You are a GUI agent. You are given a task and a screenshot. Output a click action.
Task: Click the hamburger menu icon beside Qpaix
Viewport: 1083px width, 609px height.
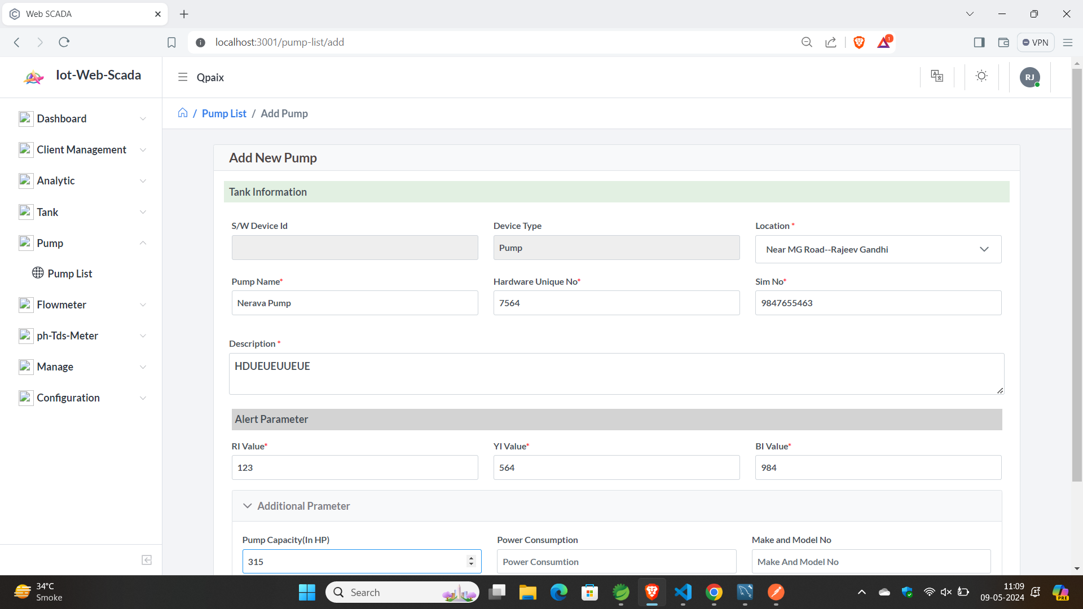point(182,77)
